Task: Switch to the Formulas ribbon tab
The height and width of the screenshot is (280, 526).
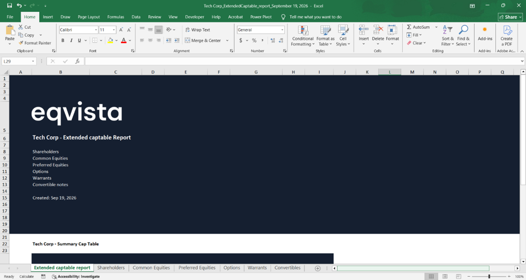Action: (x=116, y=17)
